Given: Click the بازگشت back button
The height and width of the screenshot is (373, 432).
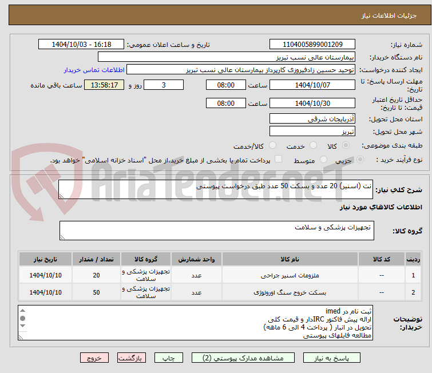Looking at the screenshot, I should click(x=131, y=358).
